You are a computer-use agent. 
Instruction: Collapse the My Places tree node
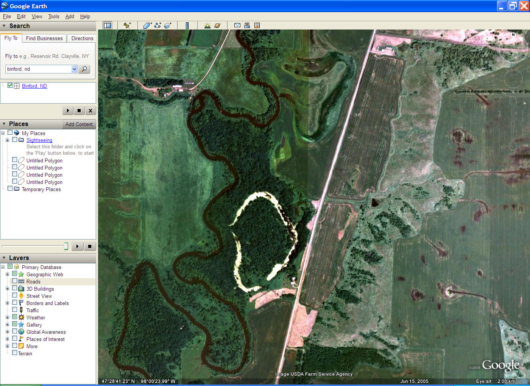pyautogui.click(x=3, y=133)
